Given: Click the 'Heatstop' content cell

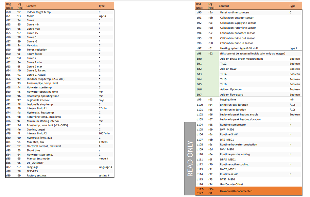Looking at the screenshot, I should click(x=32, y=45).
